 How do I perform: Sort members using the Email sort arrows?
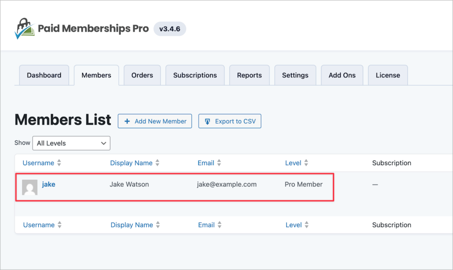219,163
